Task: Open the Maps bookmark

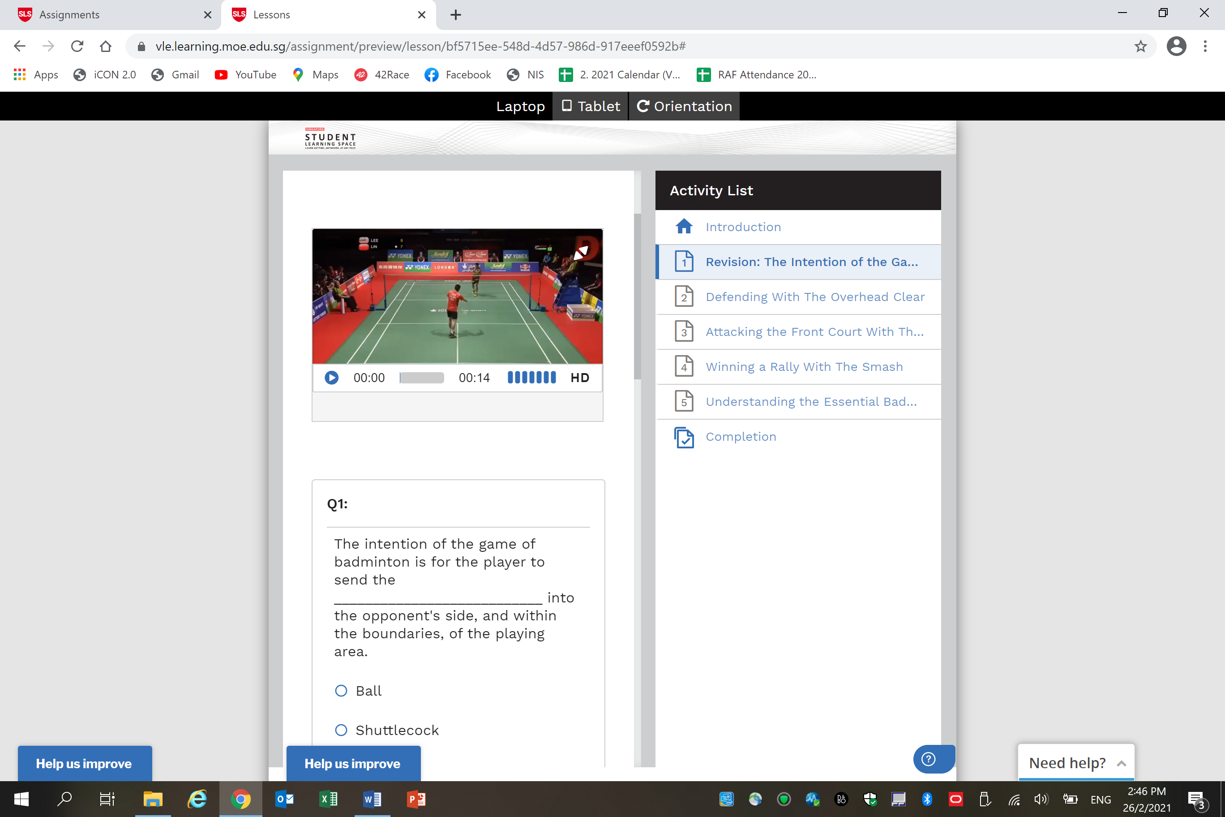Action: coord(316,75)
